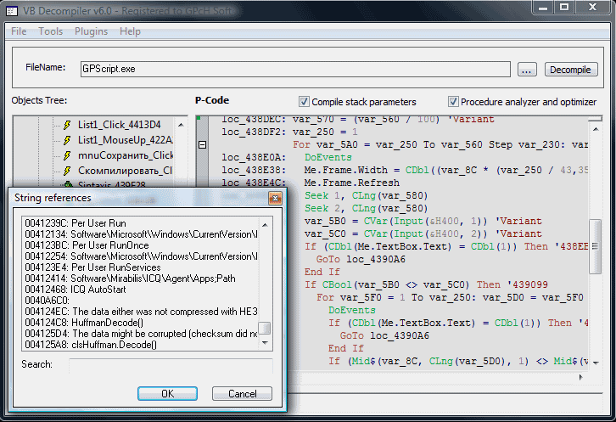Open the Help menu
Screen dimensions: 616x422
(130, 31)
